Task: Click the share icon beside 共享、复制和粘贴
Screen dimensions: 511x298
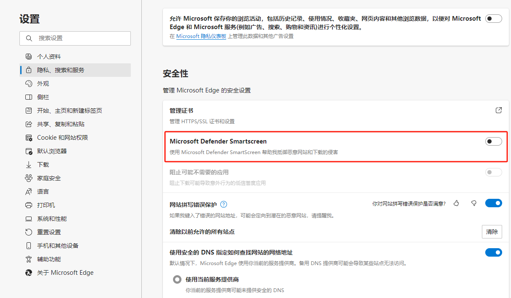Action: click(x=29, y=124)
